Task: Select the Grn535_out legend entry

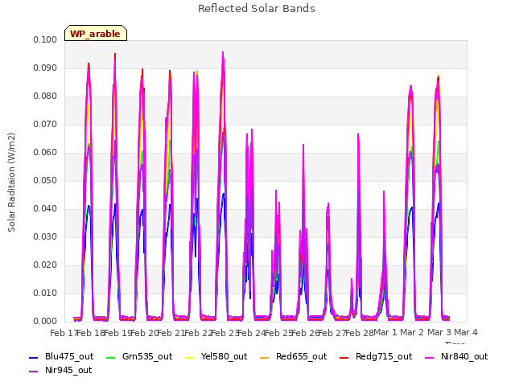Action: [x=139, y=356]
